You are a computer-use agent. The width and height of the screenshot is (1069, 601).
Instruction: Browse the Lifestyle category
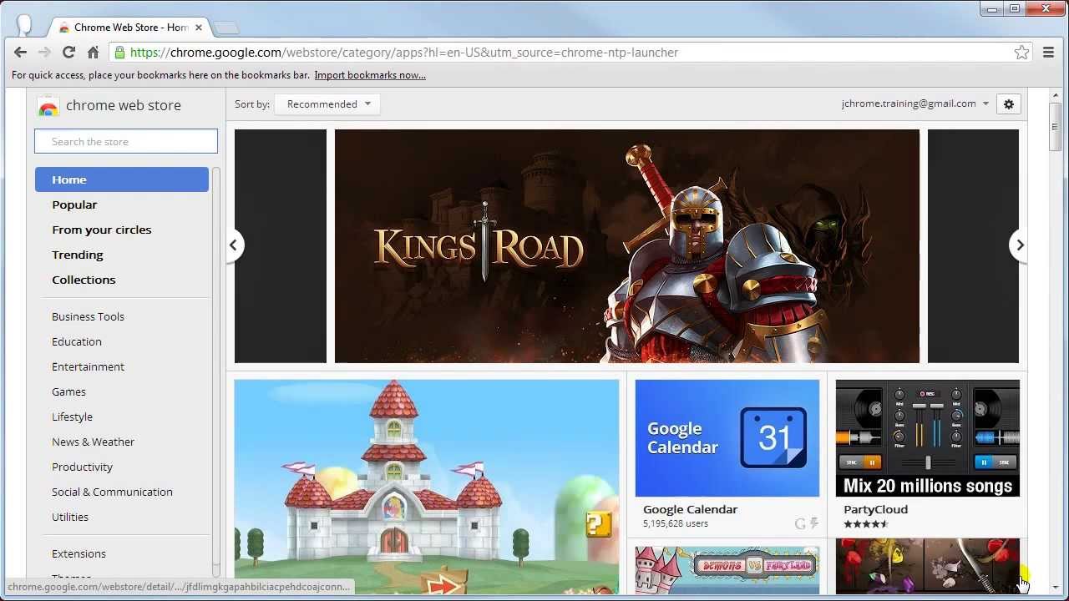tap(72, 417)
